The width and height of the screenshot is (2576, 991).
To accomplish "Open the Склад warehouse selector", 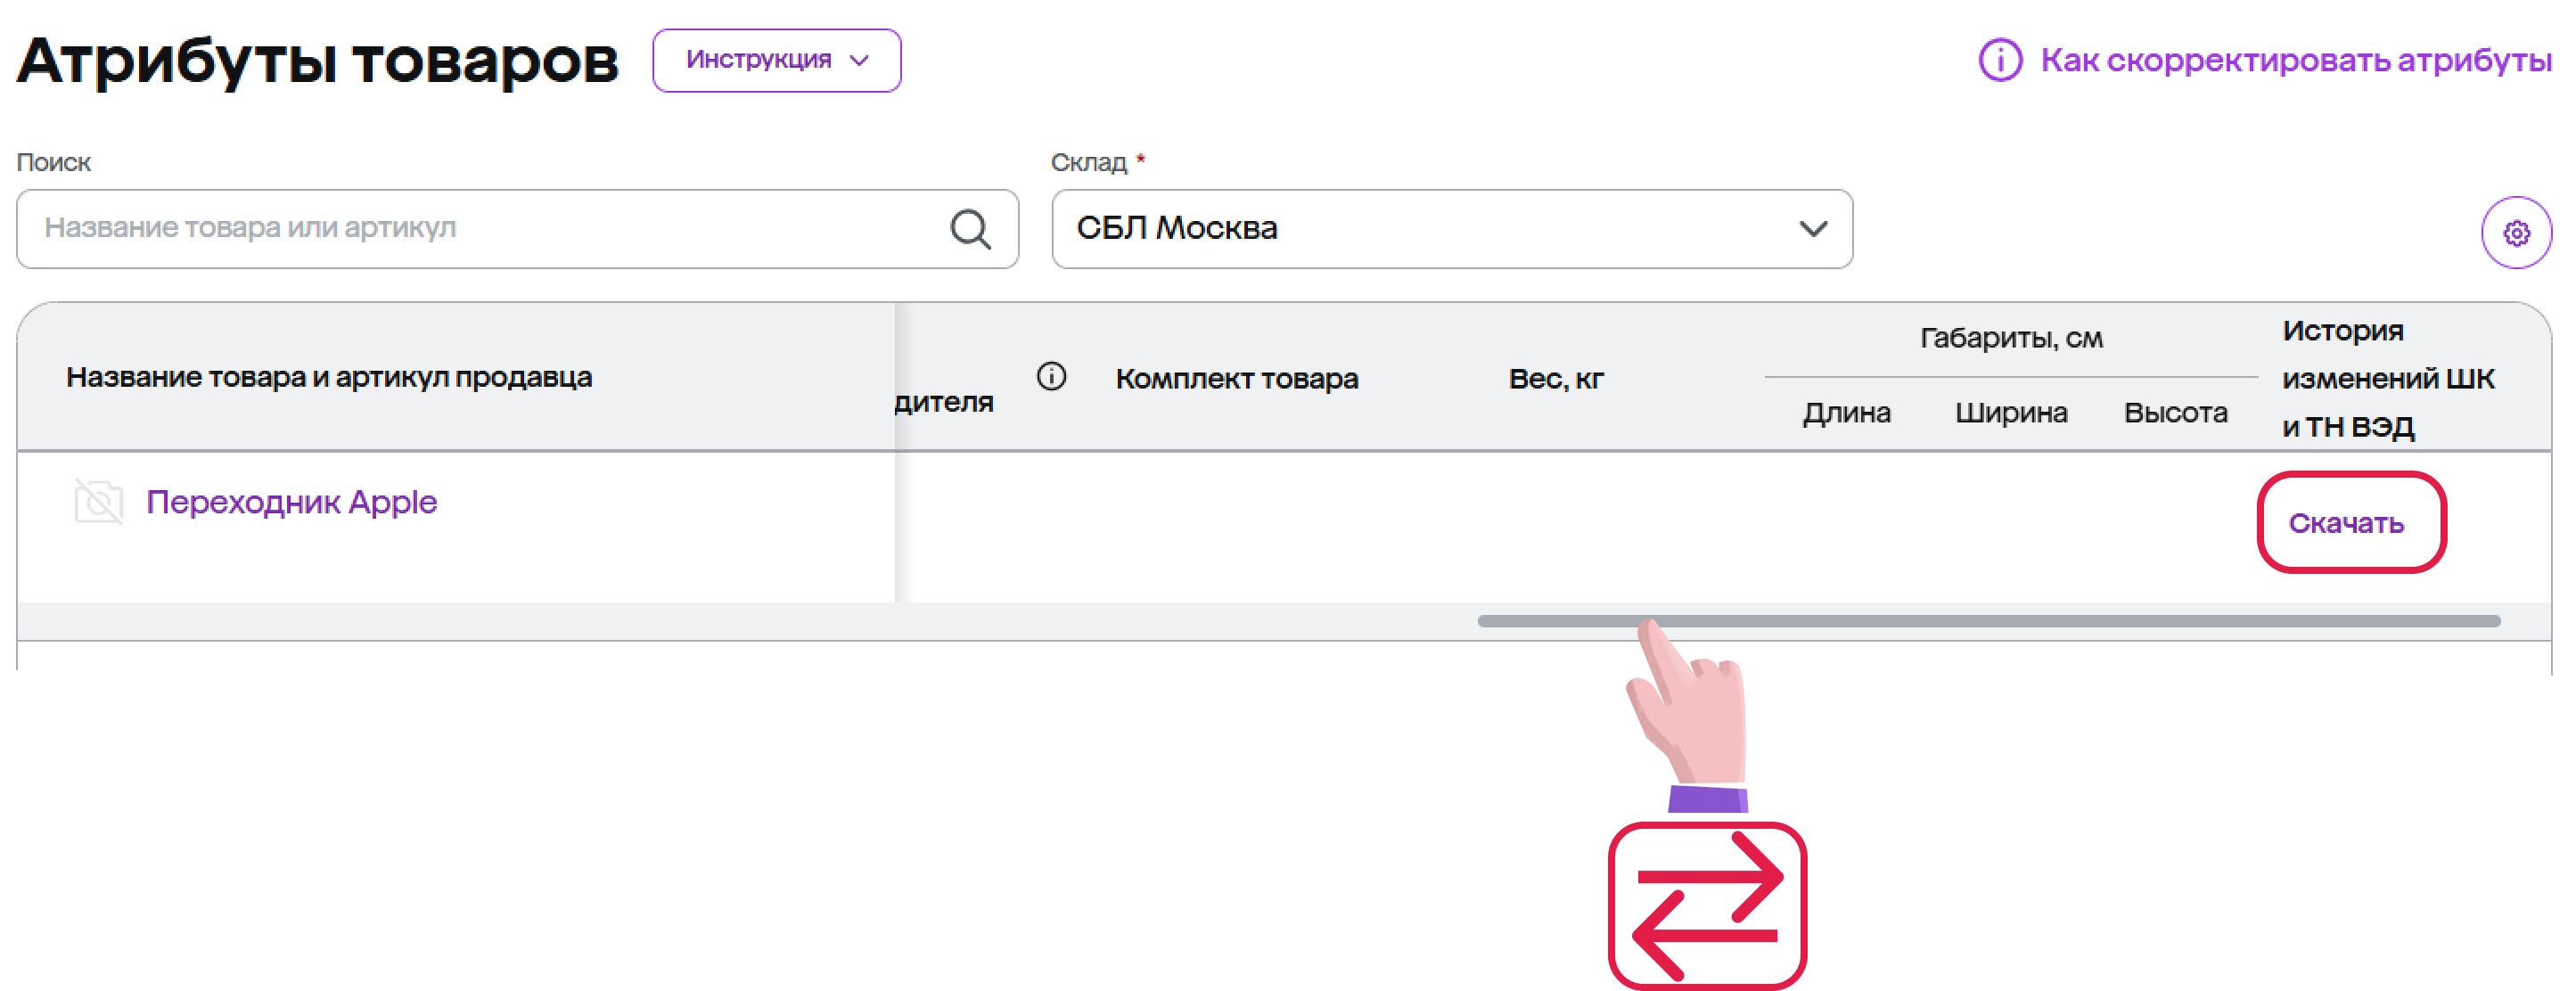I will click(x=1450, y=229).
